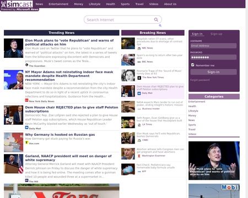The image size is (248, 198).
Task: Select Money in Categories list
Action: 192,116
